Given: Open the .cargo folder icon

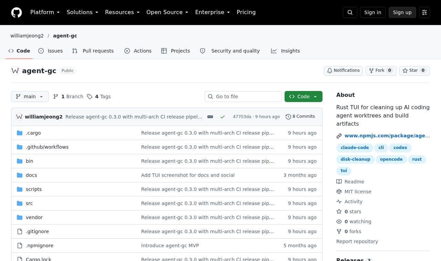Looking at the screenshot, I should 20,133.
